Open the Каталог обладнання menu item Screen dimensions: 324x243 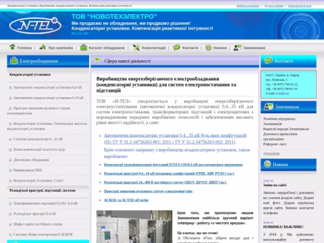[107, 48]
